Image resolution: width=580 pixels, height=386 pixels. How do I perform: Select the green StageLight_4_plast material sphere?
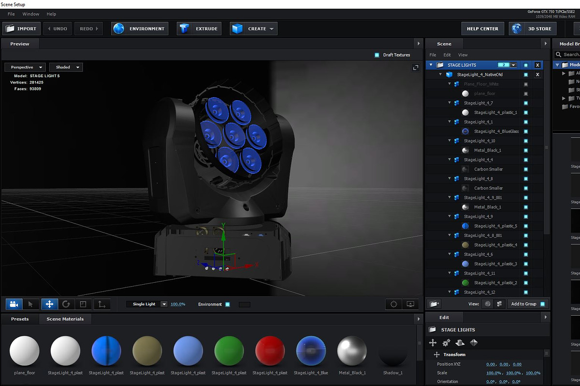pyautogui.click(x=229, y=351)
